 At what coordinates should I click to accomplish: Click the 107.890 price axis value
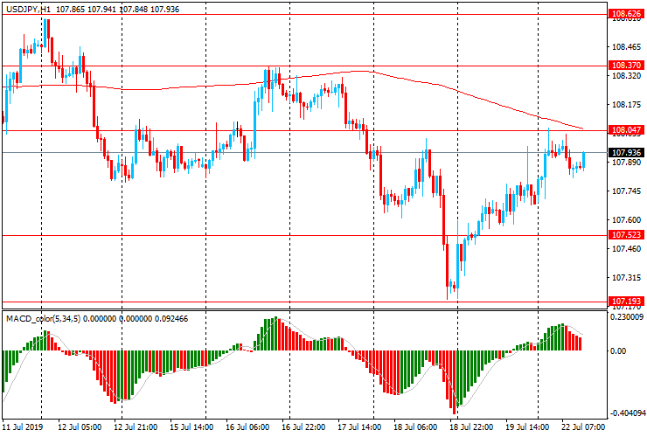(626, 163)
